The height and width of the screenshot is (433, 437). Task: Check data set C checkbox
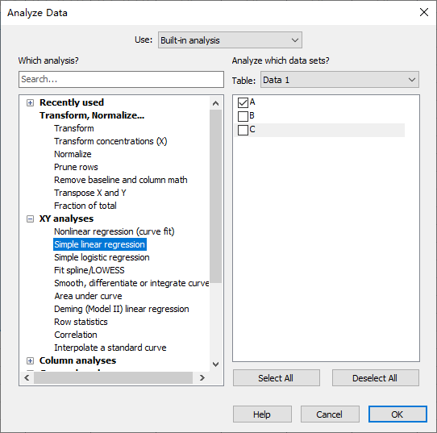coord(243,130)
